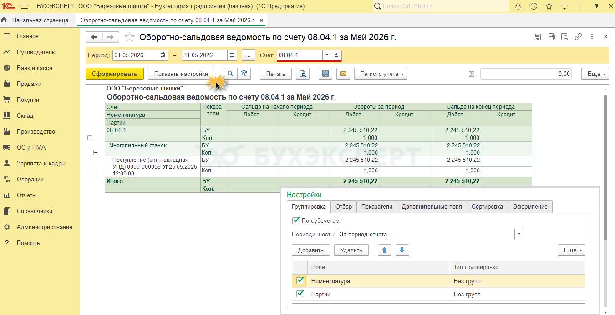Open Отчеты section in sidebar
Viewport: 615px width, 315px height.
point(26,195)
